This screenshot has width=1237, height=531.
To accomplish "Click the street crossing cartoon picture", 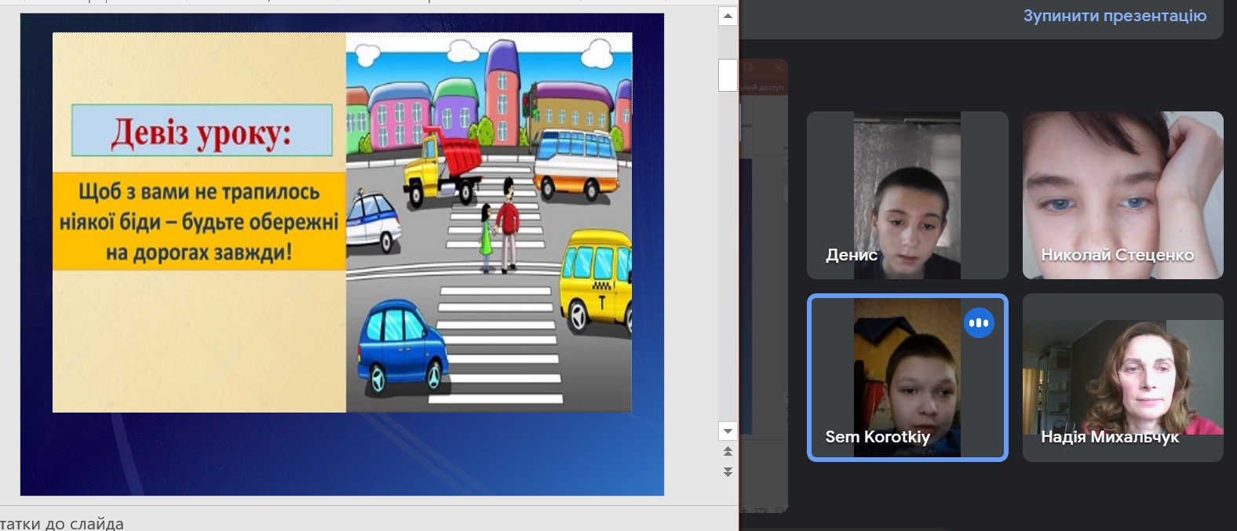I will tap(489, 223).
